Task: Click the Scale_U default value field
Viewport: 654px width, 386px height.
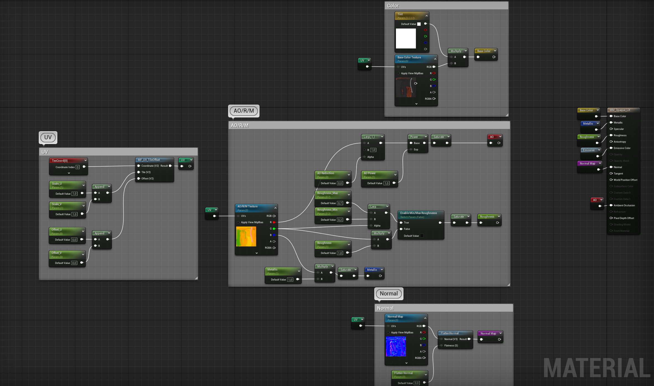Action: click(x=74, y=194)
